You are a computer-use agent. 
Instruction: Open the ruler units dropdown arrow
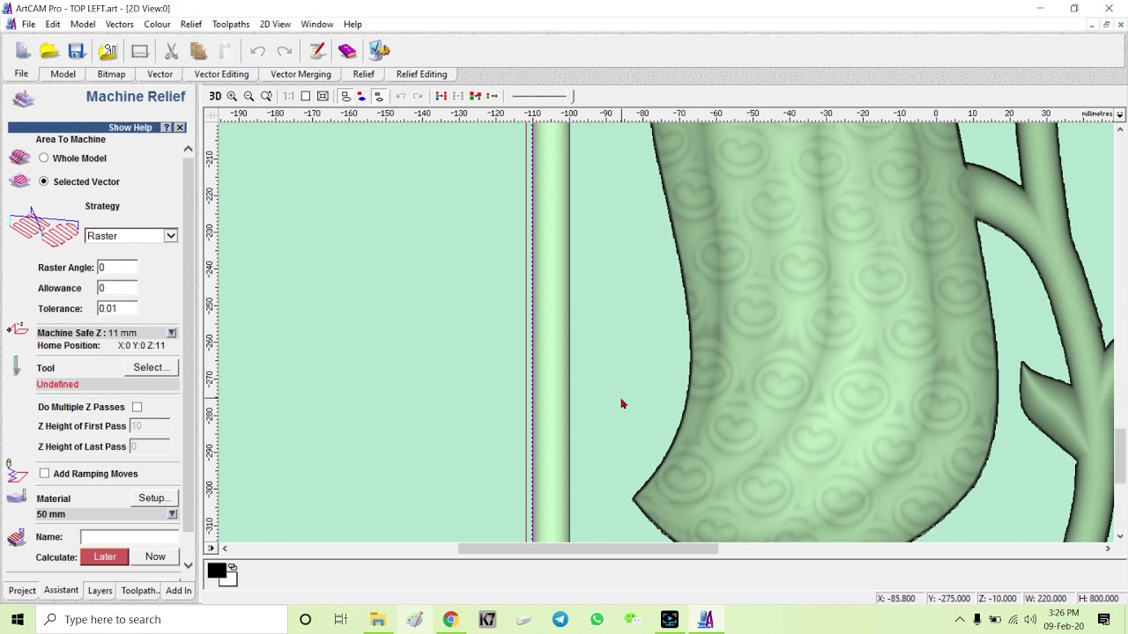(1120, 114)
